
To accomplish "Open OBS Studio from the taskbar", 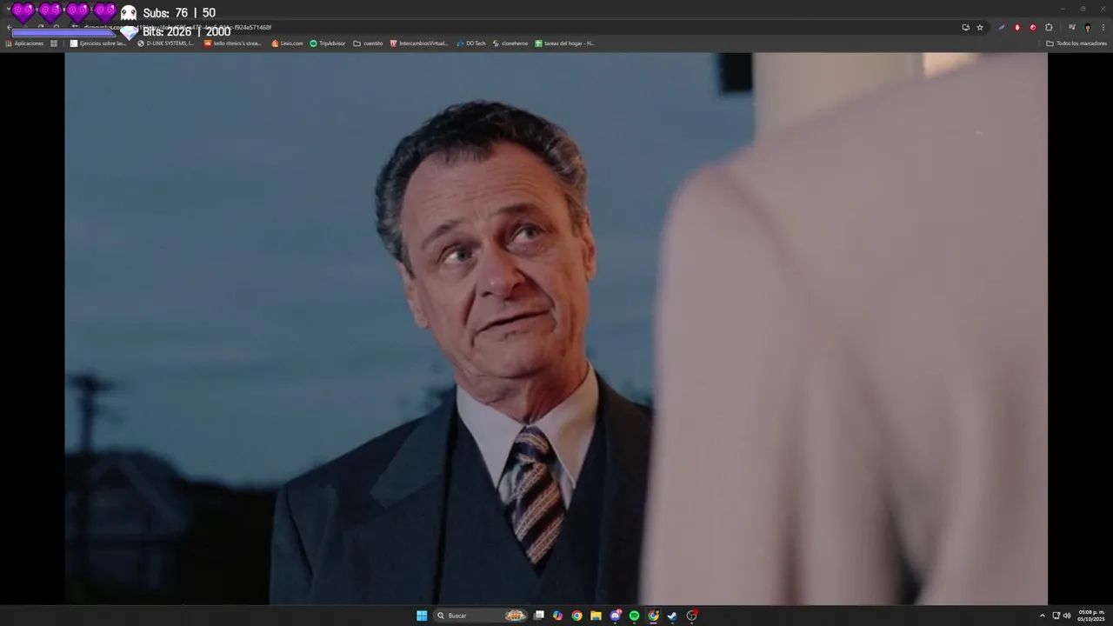I will coord(692,616).
